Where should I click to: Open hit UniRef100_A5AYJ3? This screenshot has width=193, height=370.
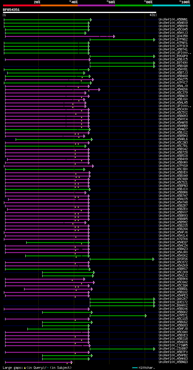click(173, 33)
